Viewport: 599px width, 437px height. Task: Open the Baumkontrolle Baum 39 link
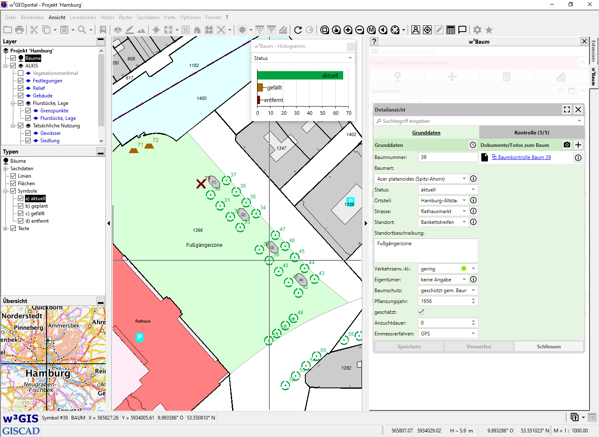click(524, 157)
